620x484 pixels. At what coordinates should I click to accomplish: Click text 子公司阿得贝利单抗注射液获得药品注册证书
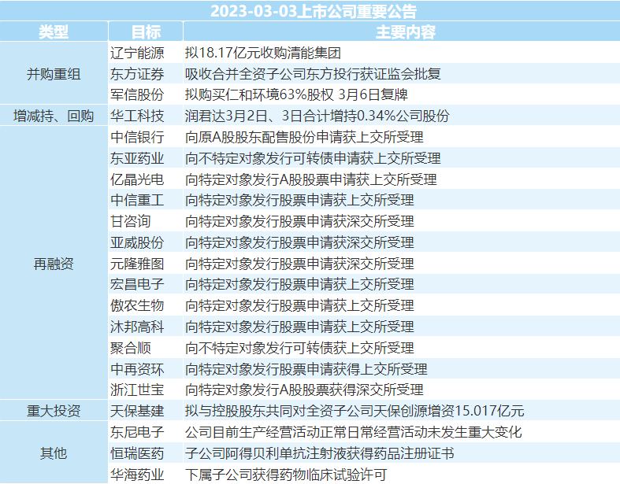point(319,453)
